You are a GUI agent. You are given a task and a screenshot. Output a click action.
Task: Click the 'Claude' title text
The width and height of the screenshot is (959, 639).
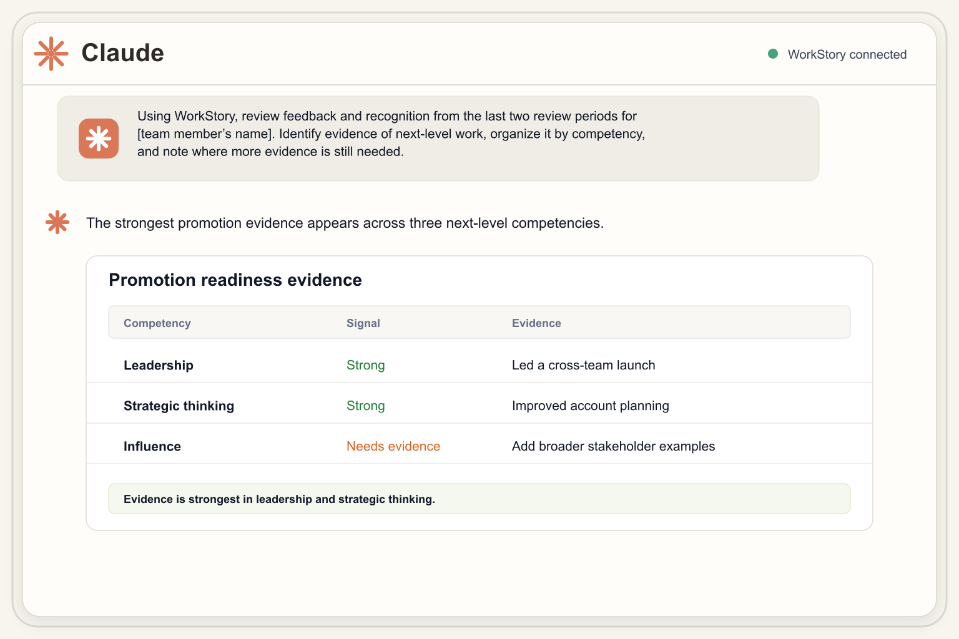click(123, 53)
